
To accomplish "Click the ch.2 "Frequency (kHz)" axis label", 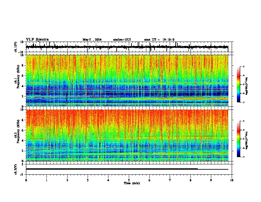I will coord(18,131).
